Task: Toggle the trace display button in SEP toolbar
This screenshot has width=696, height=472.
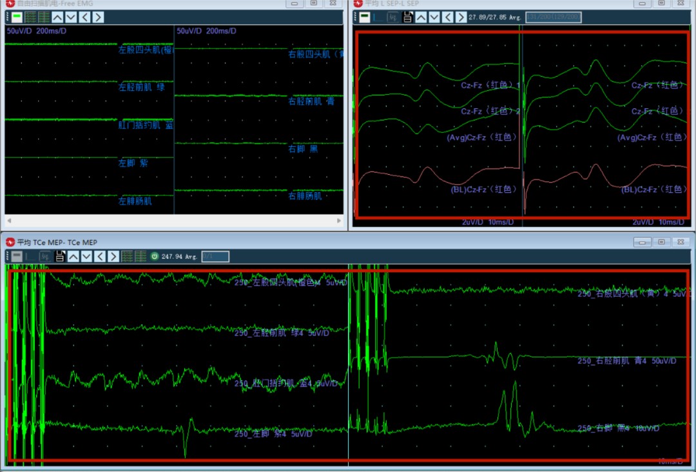Action: 365,17
